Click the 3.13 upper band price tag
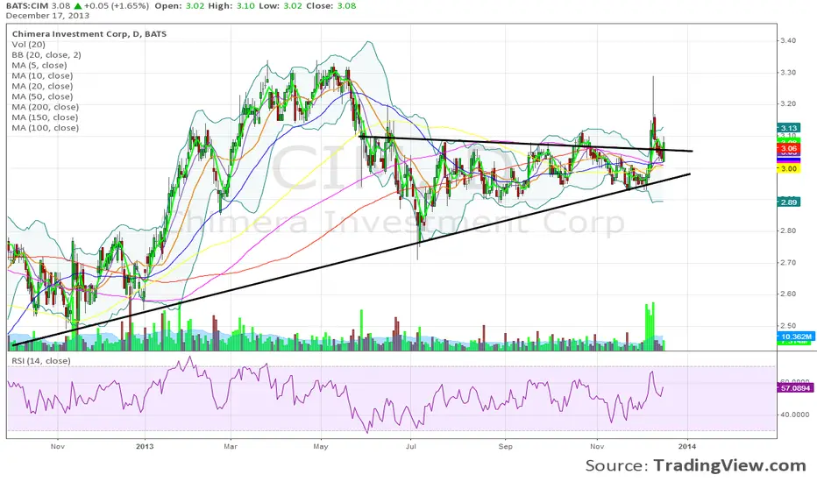 click(788, 128)
